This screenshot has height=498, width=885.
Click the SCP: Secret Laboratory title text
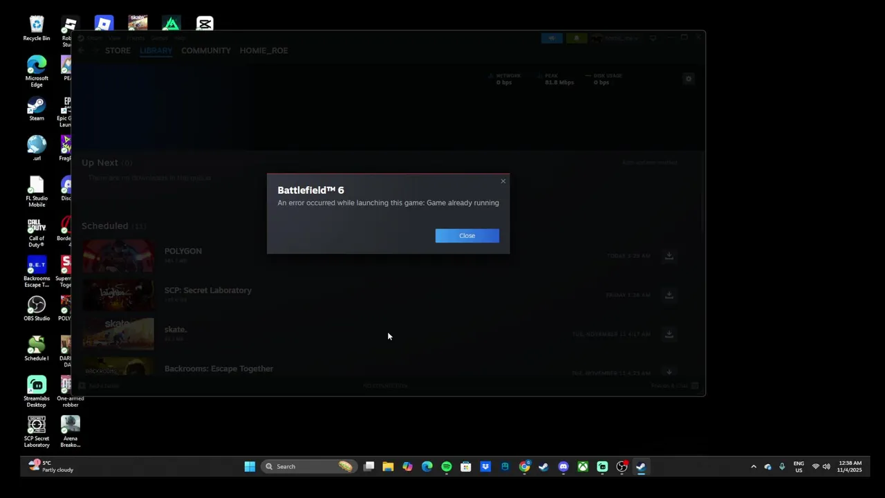(208, 290)
